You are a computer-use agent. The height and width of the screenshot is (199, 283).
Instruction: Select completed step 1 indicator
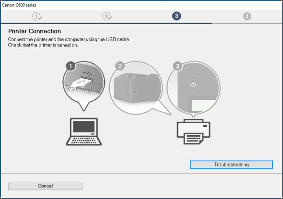point(37,16)
